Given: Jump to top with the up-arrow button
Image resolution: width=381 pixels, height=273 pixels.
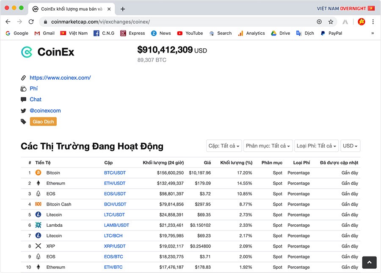Looking at the screenshot, I should 369,262.
